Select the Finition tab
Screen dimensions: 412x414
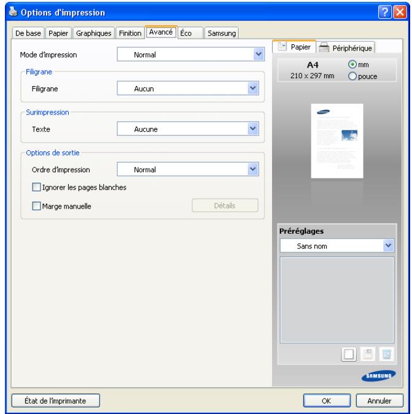pyautogui.click(x=130, y=33)
